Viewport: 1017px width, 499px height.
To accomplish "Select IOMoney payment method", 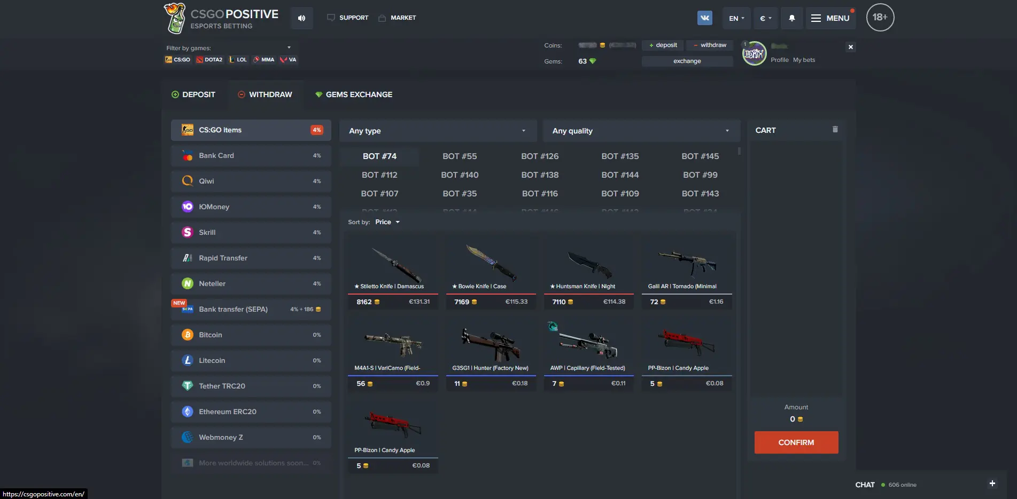I will click(x=251, y=207).
